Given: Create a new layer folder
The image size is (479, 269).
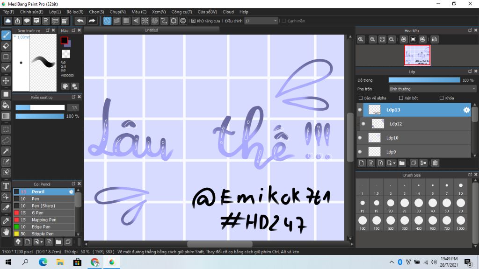Looking at the screenshot, I should pos(402,163).
